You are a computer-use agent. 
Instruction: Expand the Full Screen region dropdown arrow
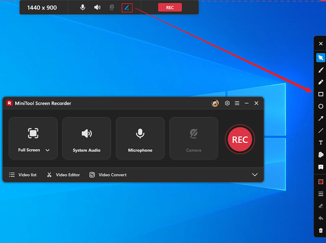(47, 150)
